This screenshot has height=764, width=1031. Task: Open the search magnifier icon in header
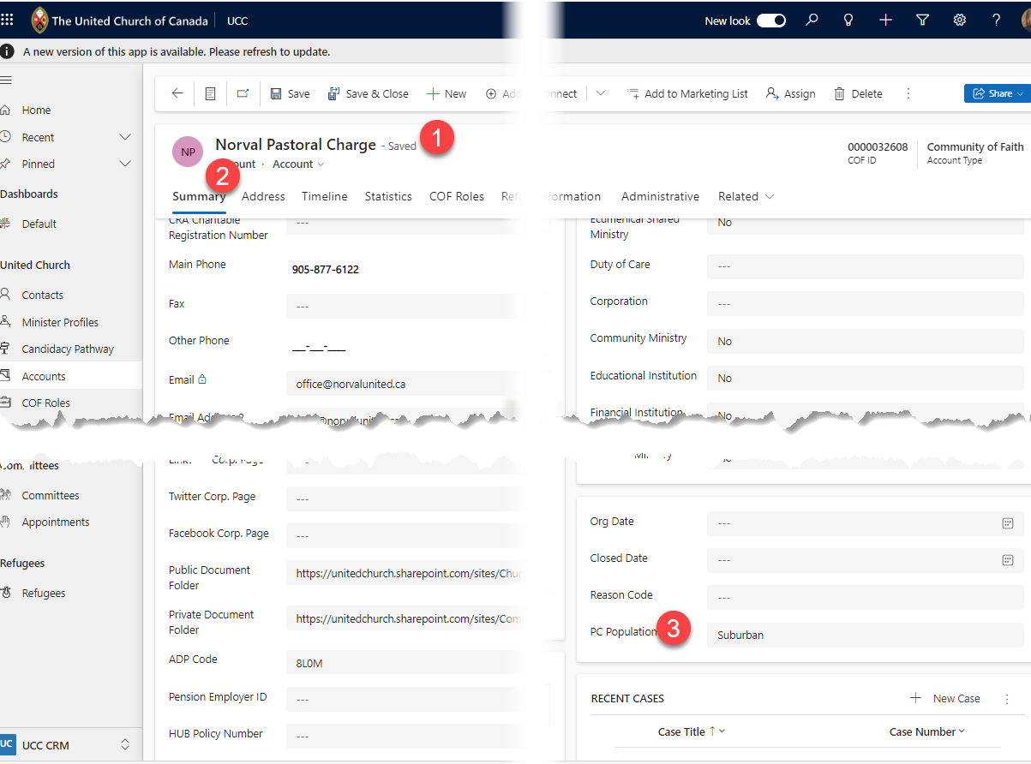click(812, 21)
